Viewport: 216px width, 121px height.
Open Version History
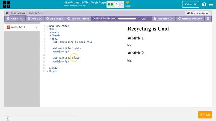click(x=78, y=19)
